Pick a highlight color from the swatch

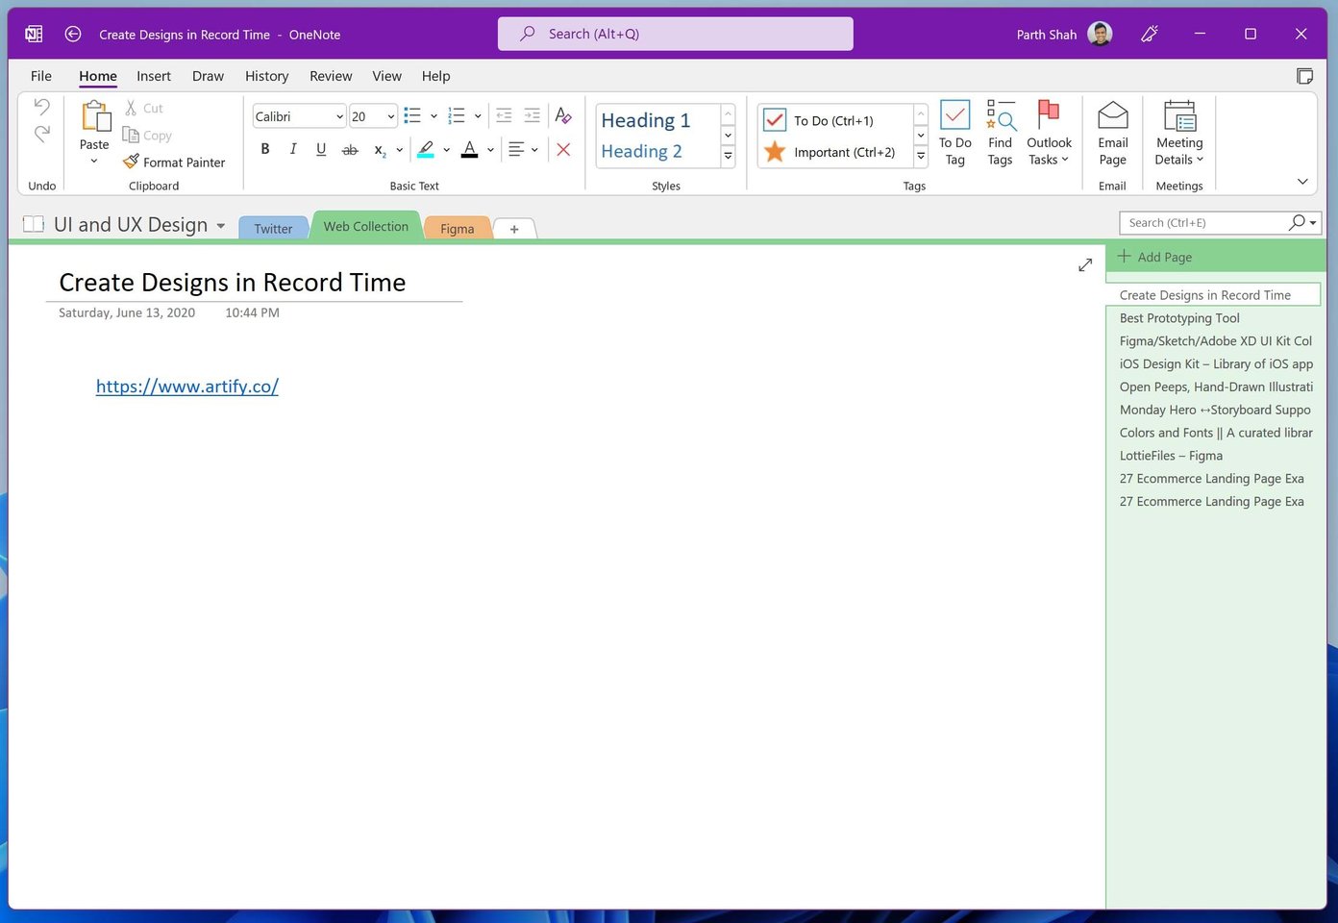pos(427,149)
